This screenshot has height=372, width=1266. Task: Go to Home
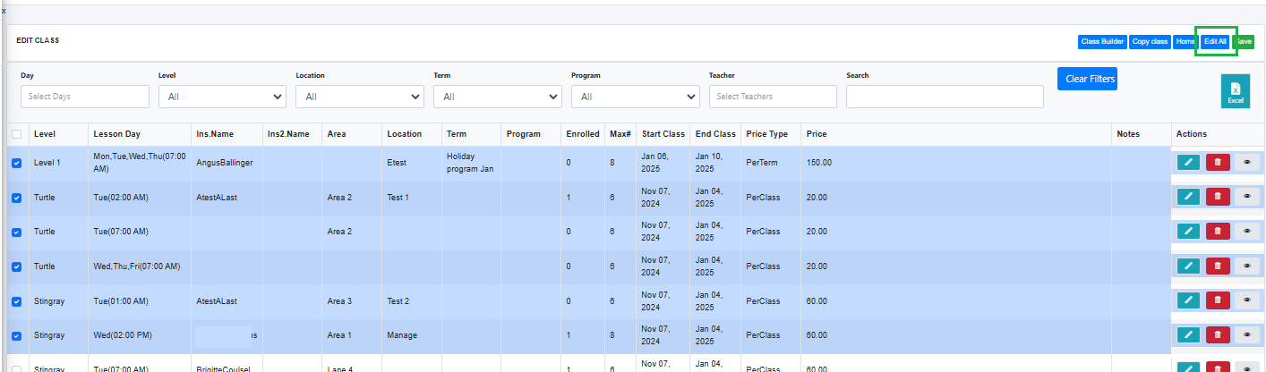coord(1185,41)
